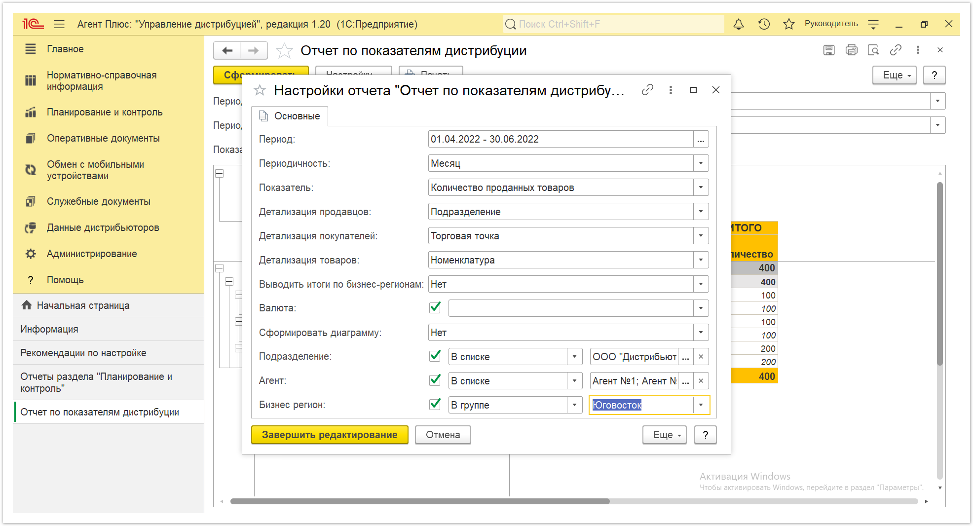Screen dimensions: 973x526
Task: Open Планирование и контроль section
Action: tap(105, 112)
